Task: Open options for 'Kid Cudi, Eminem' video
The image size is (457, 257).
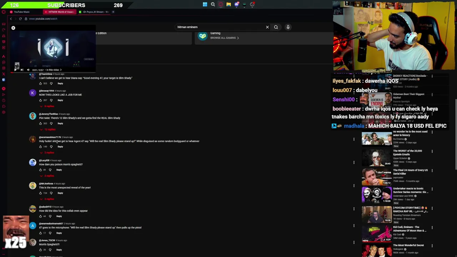Action: pos(432,227)
